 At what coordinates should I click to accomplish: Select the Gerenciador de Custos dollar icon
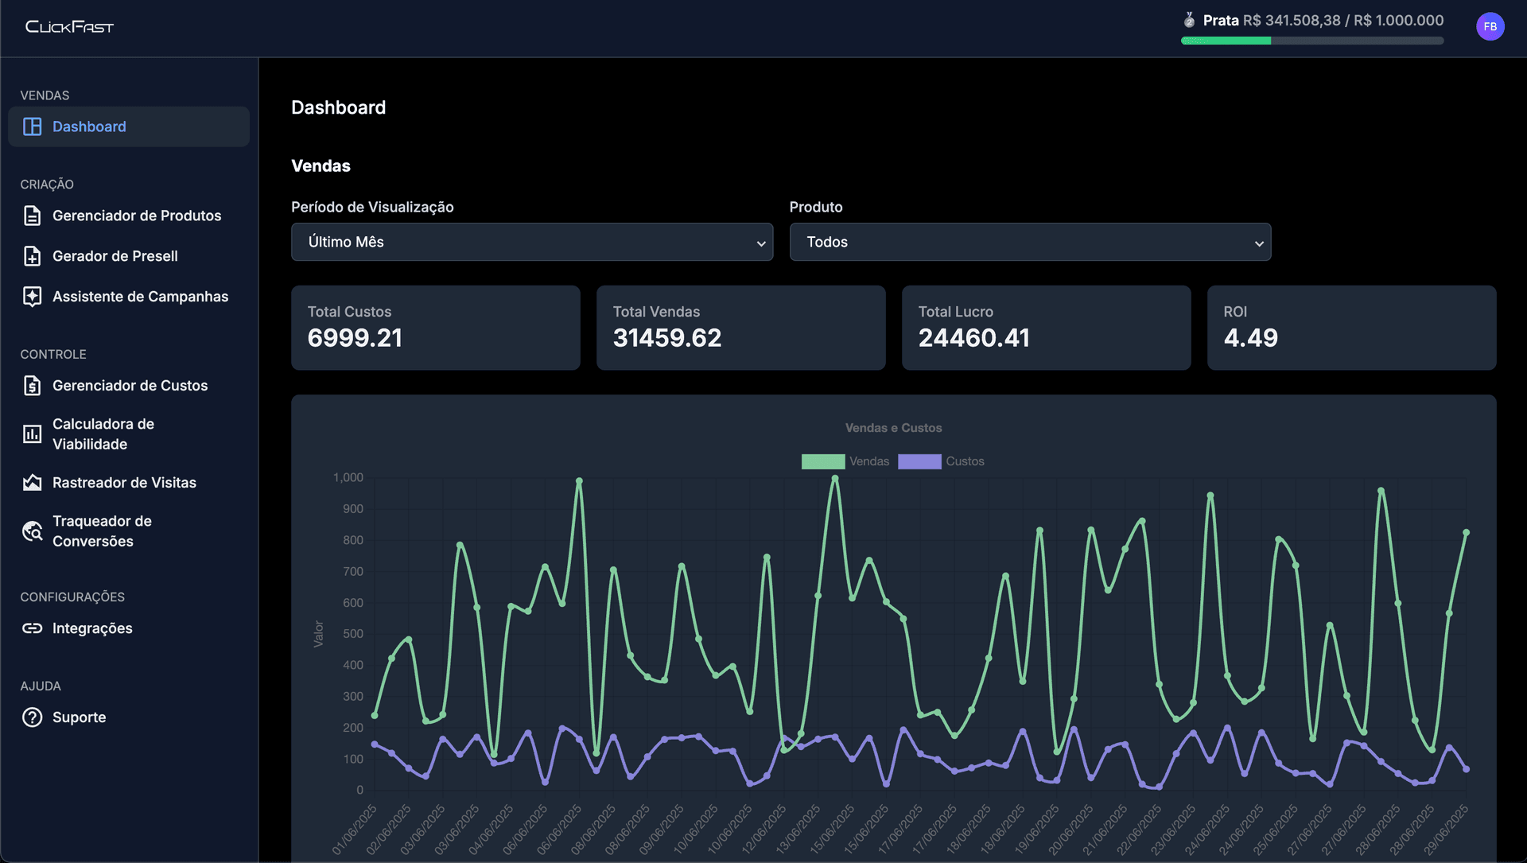tap(32, 386)
